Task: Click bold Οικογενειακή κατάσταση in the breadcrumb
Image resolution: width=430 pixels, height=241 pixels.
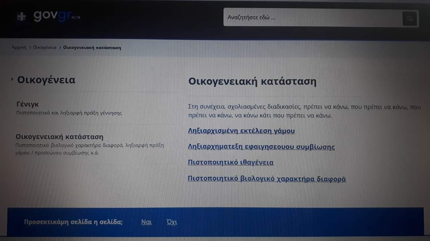Action: 92,48
